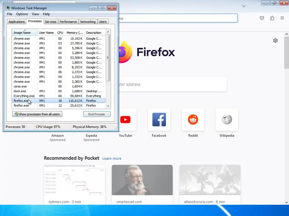Open the new tab personalize gear icon
The height and width of the screenshot is (216, 289).
[275, 40]
